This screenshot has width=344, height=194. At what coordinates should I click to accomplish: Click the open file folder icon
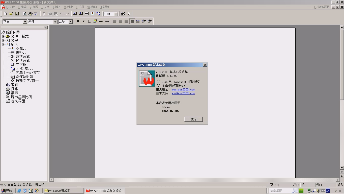pos(11,14)
